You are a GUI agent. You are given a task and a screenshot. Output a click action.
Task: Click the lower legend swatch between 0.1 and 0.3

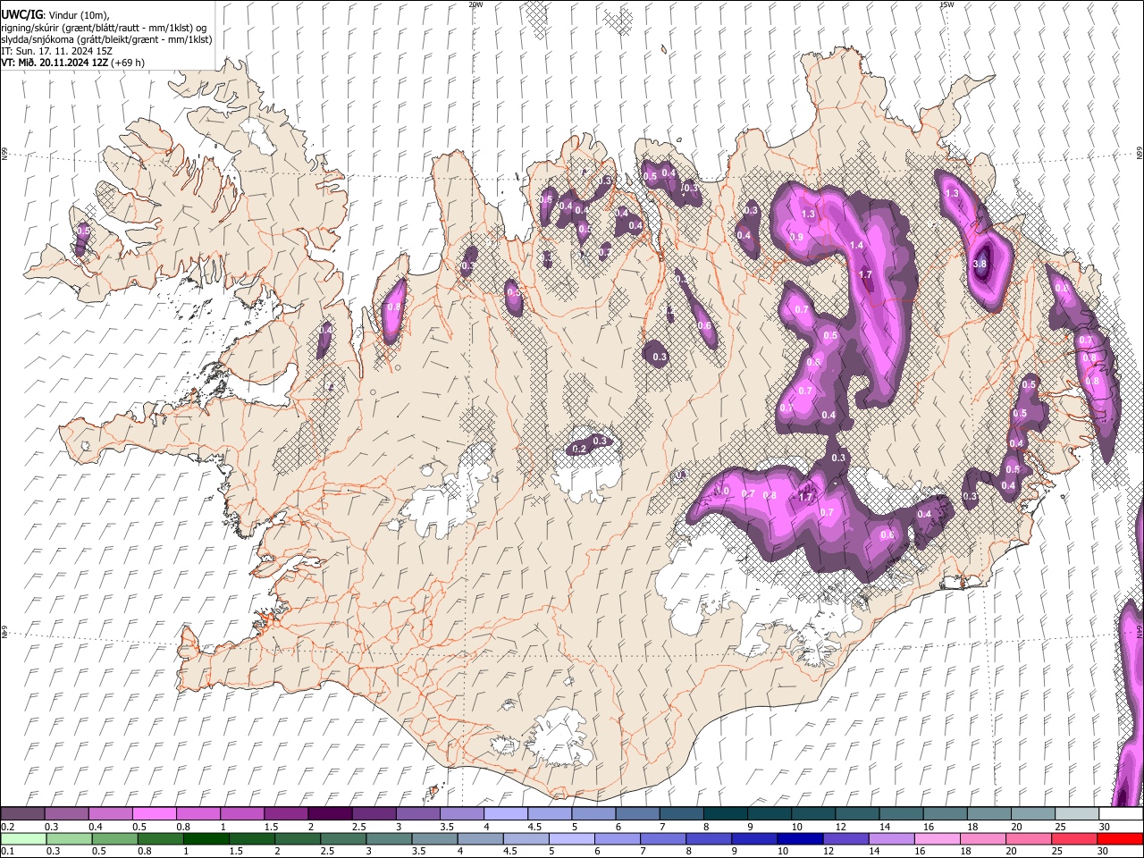coord(23,838)
